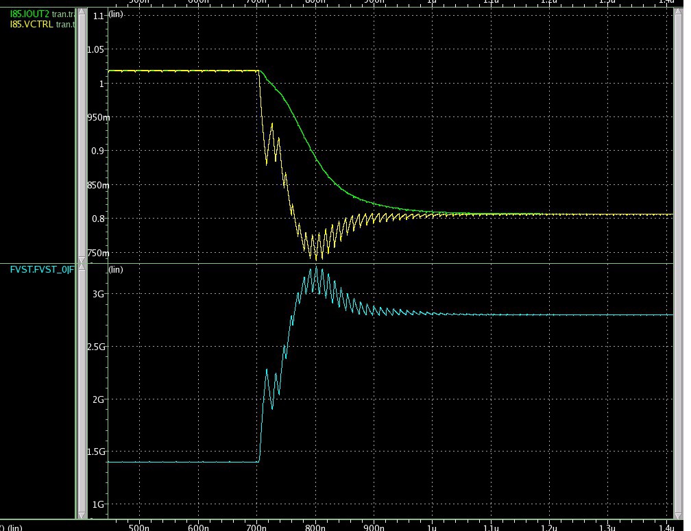Click the lower panel scroll-up arrow
The image size is (691, 531).
(82, 269)
